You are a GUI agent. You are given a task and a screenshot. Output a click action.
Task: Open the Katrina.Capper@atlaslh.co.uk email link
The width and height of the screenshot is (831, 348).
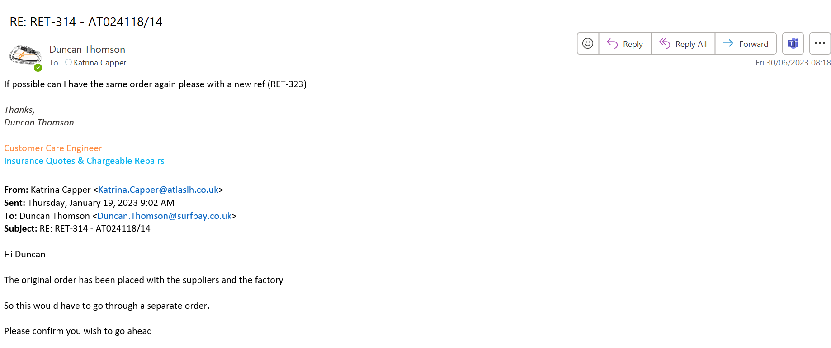point(158,190)
